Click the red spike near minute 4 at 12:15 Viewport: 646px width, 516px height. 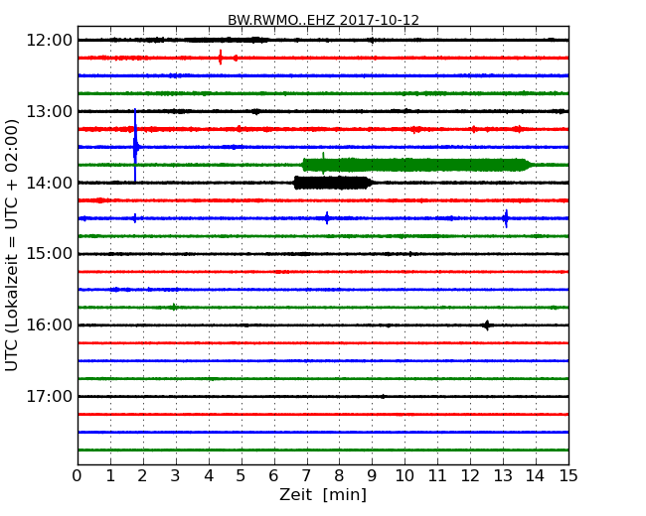(221, 58)
